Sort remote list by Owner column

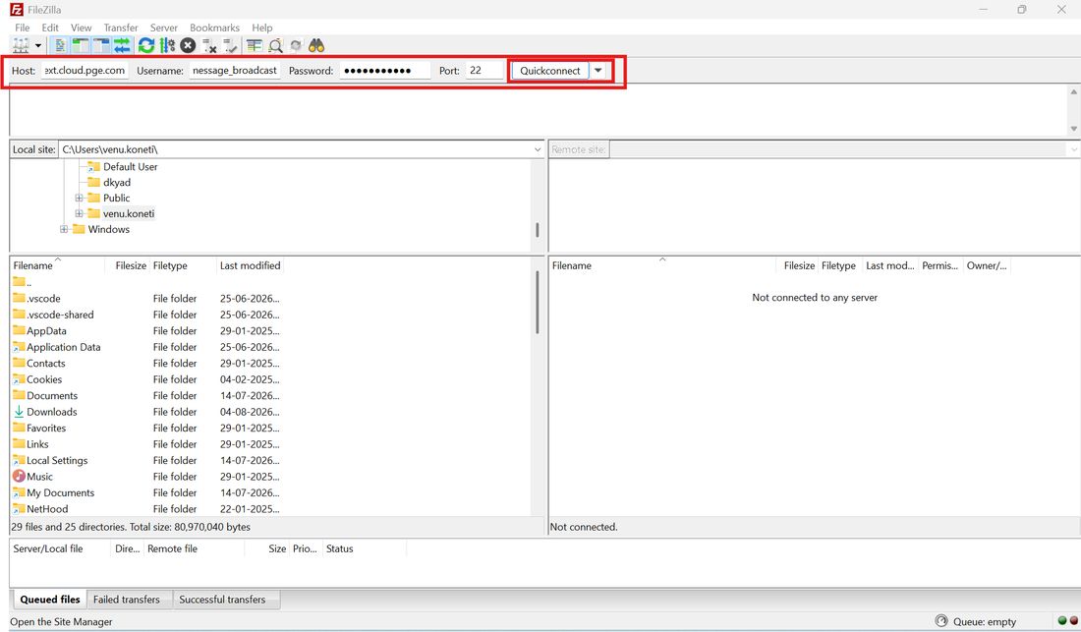pyautogui.click(x=987, y=265)
